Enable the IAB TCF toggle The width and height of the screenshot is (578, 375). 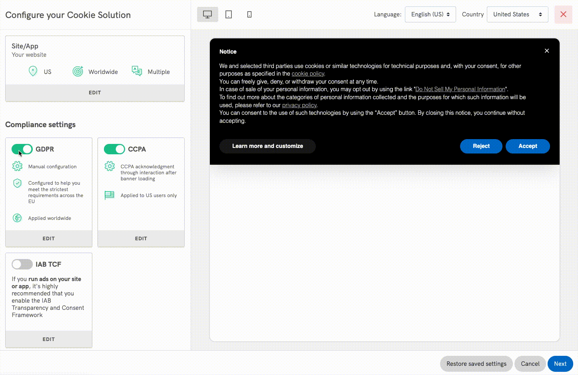click(x=22, y=264)
